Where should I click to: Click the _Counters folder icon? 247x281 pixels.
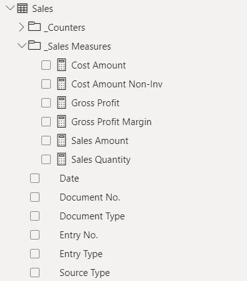tap(34, 26)
